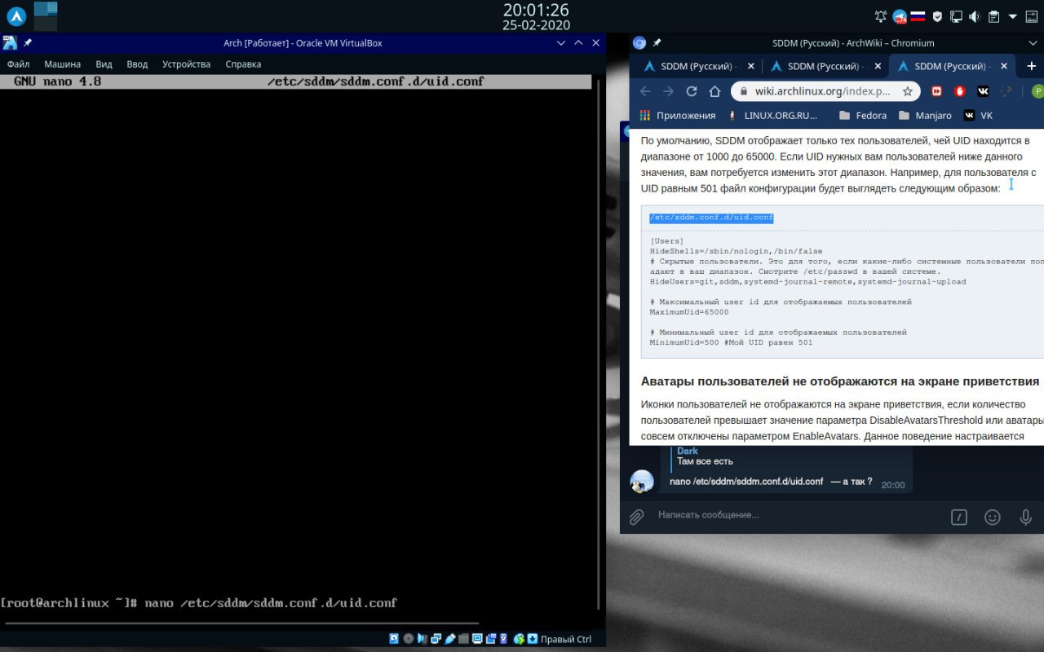The height and width of the screenshot is (652, 1044).
Task: Click the Правый Ctrl host key indicator
Action: (566, 639)
